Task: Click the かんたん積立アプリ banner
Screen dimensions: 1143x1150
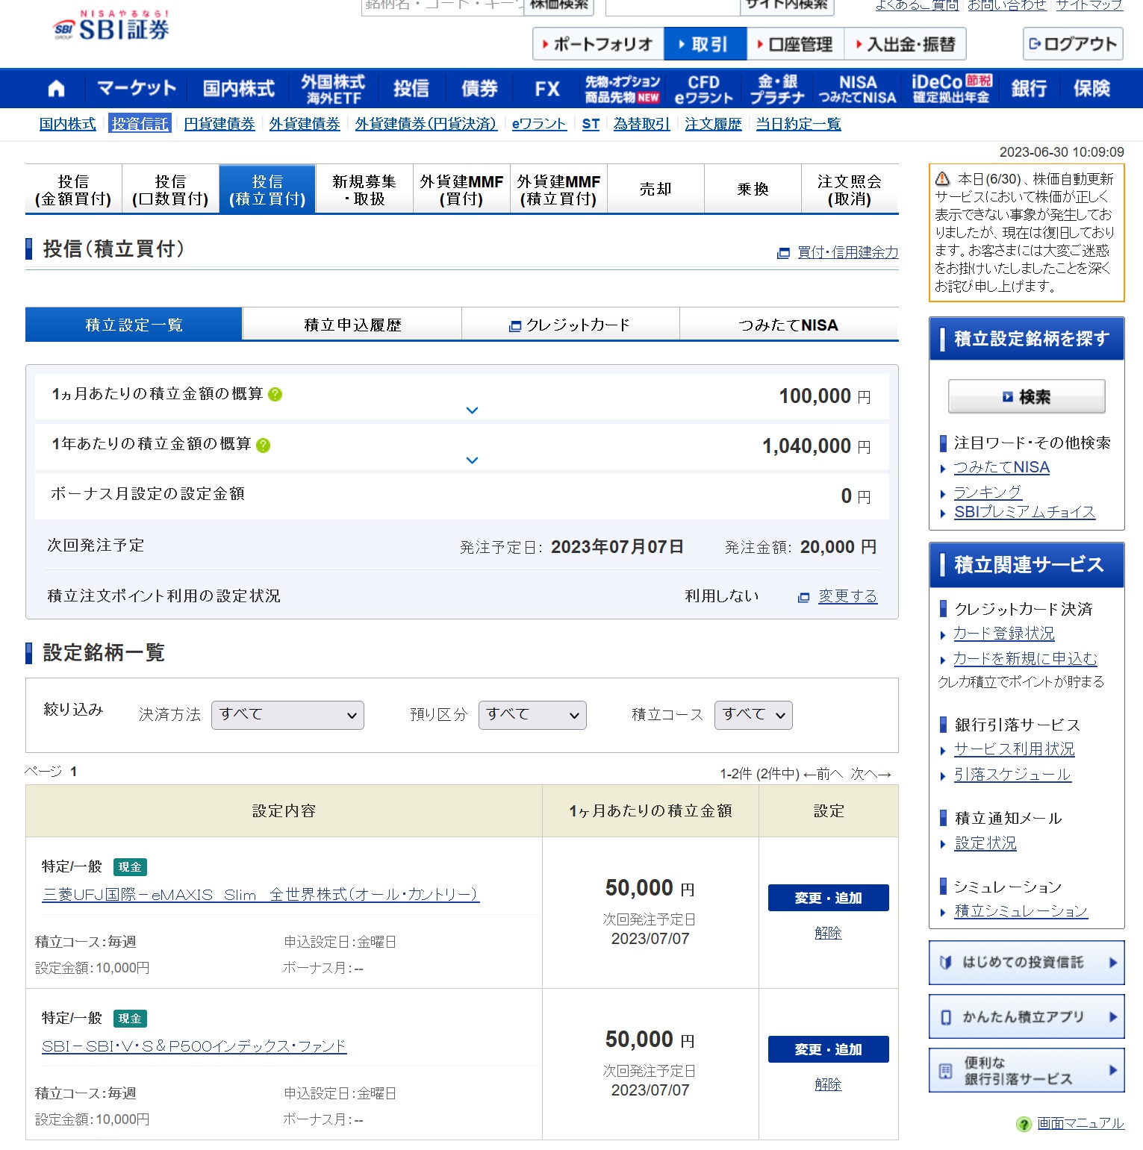Action: coord(1027,1016)
